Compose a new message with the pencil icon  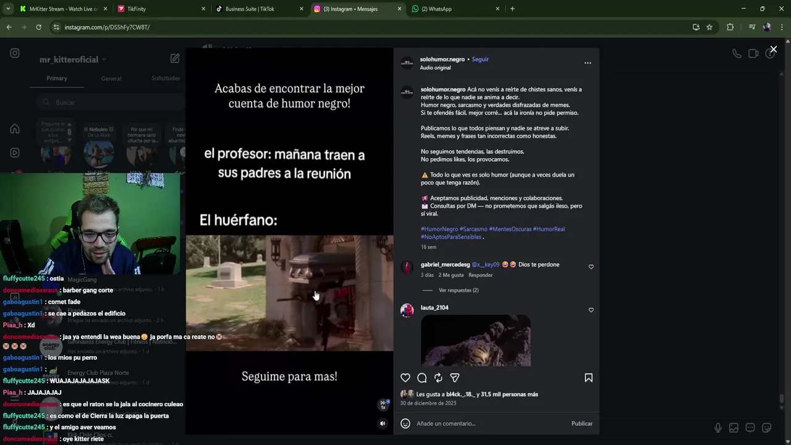click(175, 58)
